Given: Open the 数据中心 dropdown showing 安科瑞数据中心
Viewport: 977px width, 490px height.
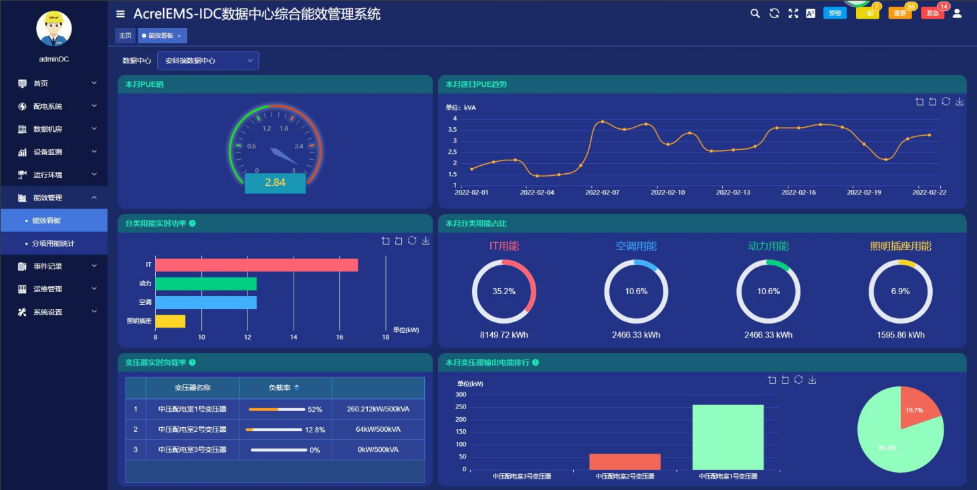Looking at the screenshot, I should pos(208,60).
